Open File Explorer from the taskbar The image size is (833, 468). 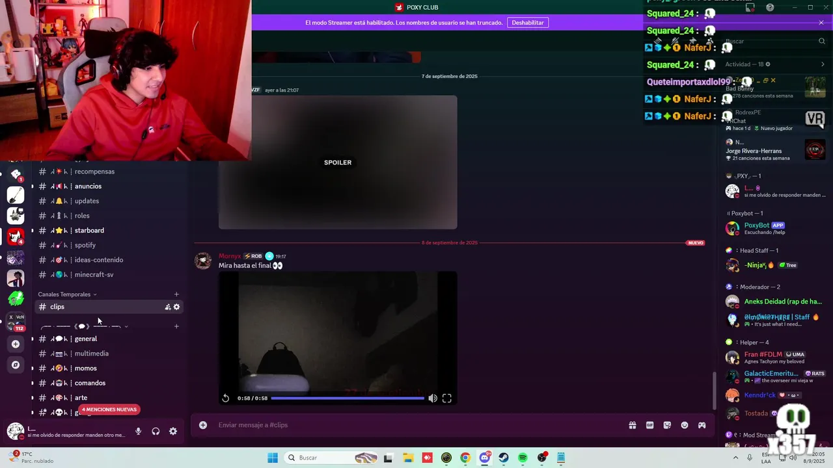point(408,458)
